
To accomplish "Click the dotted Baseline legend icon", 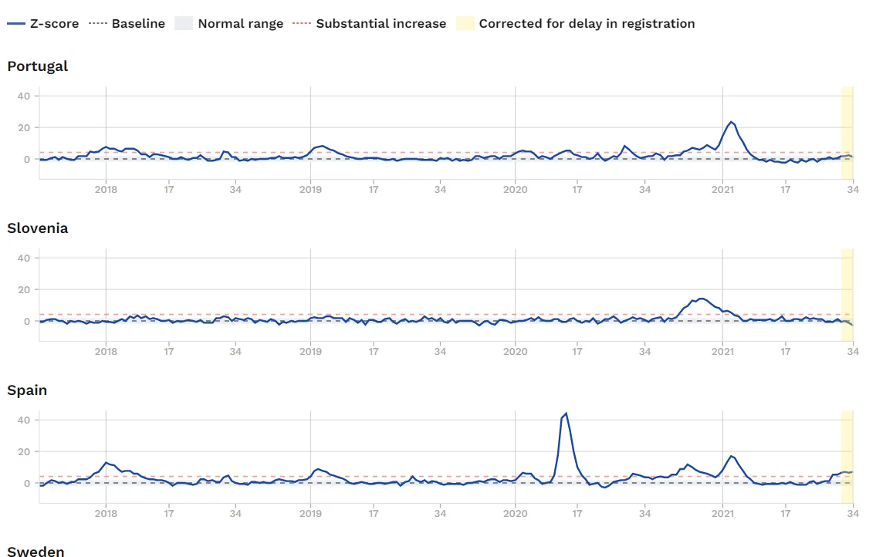I will pyautogui.click(x=97, y=24).
